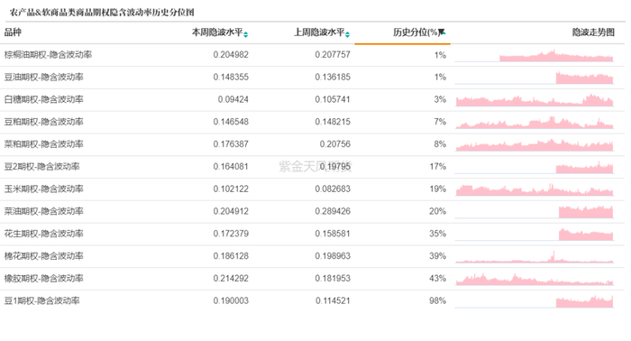
Task: Click last week's value 0.181953
Action: pyautogui.click(x=333, y=278)
